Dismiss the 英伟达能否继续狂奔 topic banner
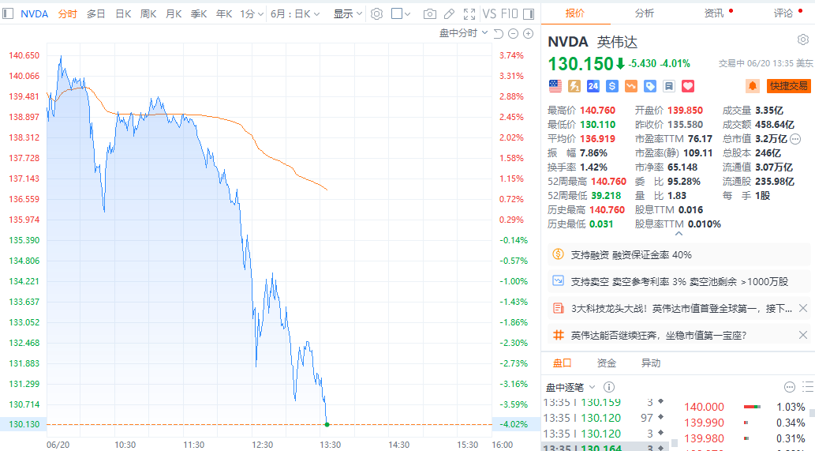The image size is (815, 451). click(803, 335)
